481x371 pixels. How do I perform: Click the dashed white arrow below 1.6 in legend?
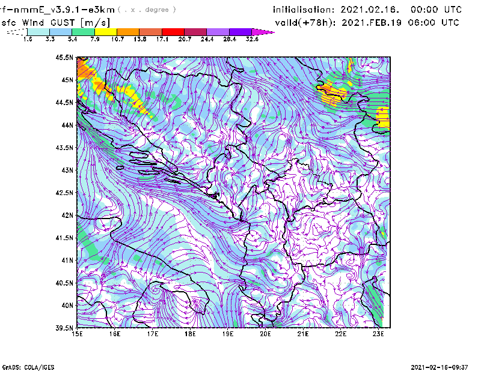coord(17,32)
